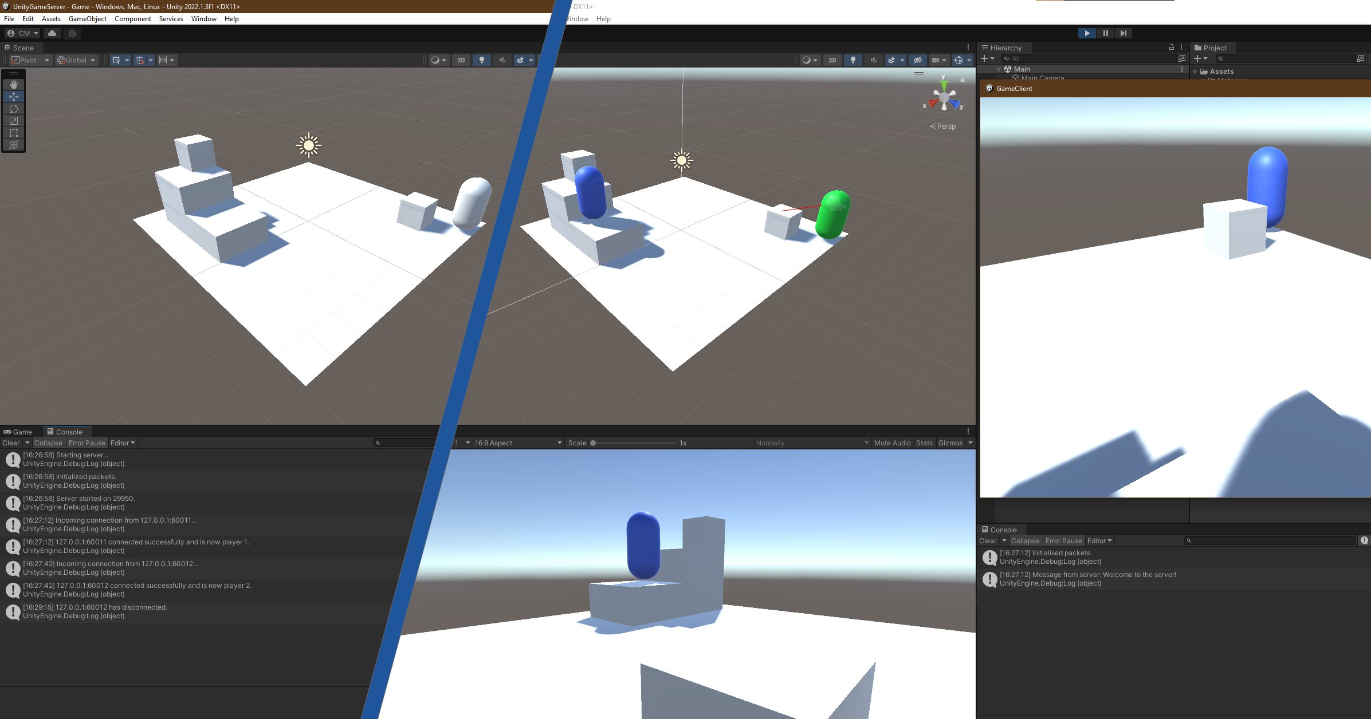Toggle 2D mode in right Scene view
This screenshot has height=719, width=1371.
pos(832,60)
